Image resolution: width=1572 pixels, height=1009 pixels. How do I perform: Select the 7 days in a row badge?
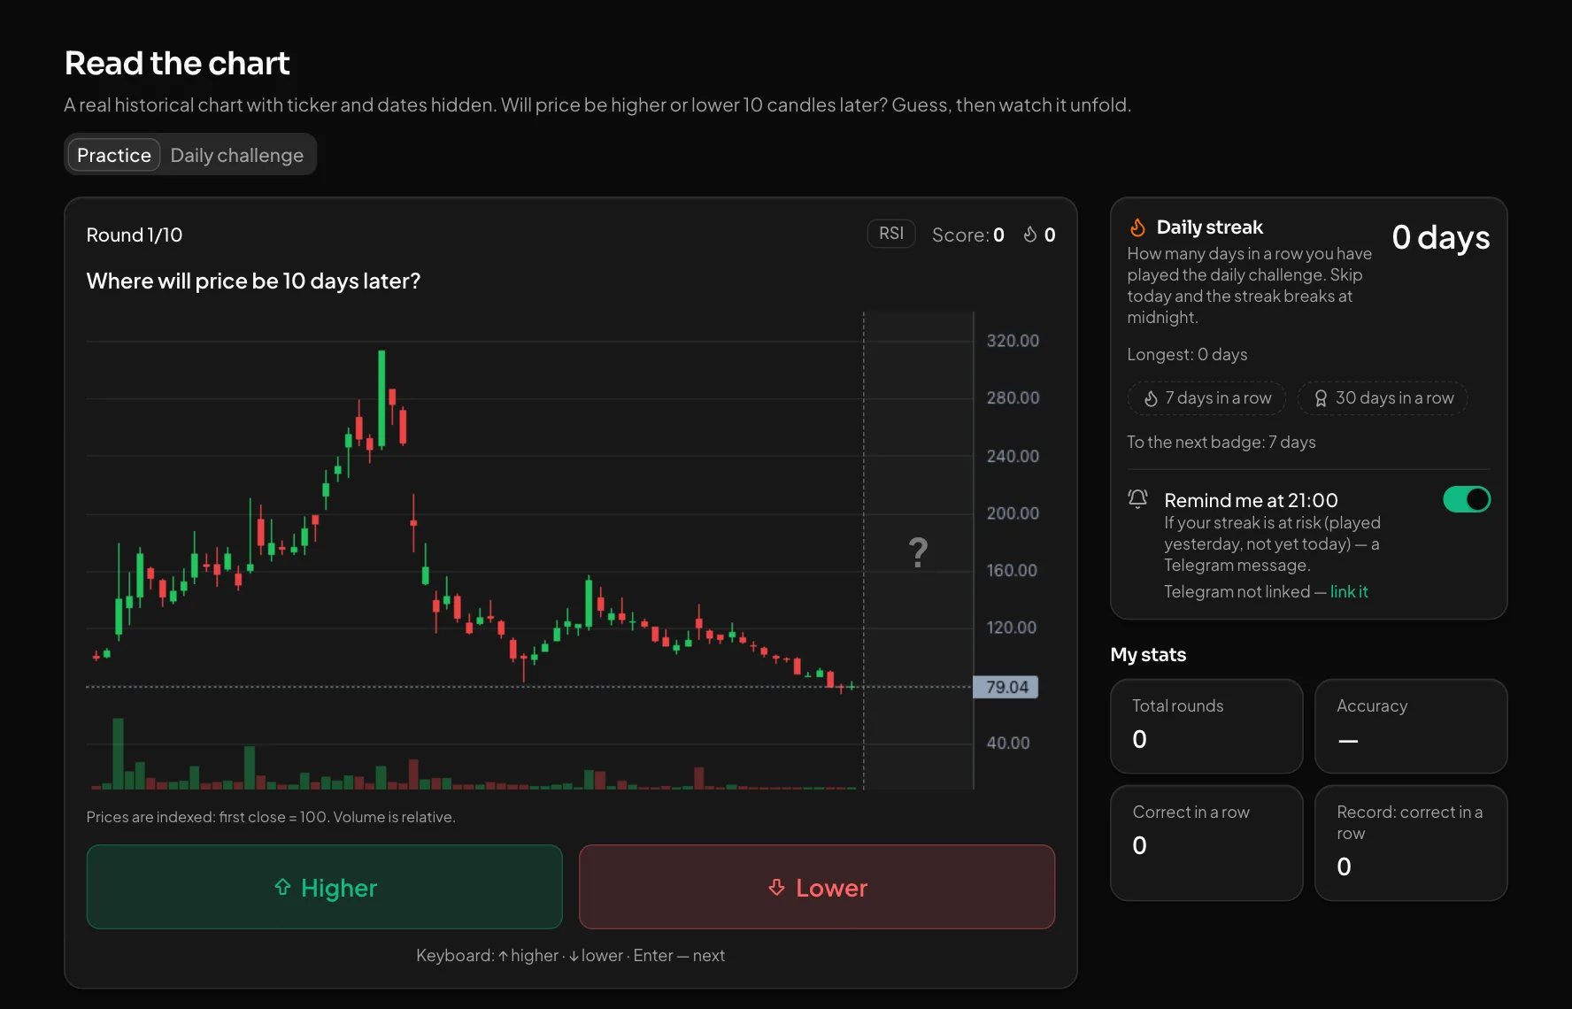(1207, 398)
